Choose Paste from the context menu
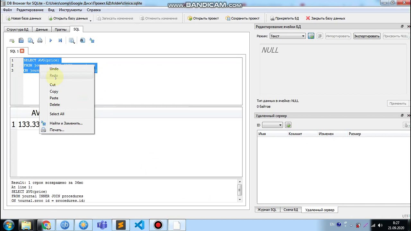 (67, 98)
